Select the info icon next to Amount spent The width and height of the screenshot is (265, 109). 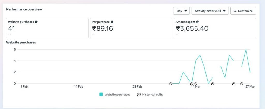(197, 22)
